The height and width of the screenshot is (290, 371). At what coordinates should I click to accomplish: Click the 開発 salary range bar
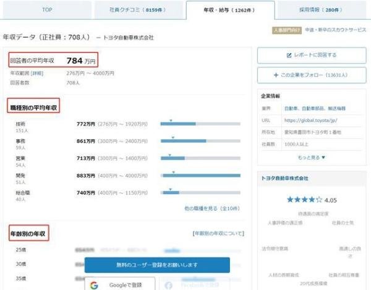pyautogui.click(x=200, y=176)
